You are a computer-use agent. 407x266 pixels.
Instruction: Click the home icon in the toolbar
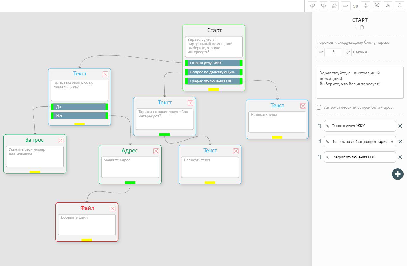334,6
